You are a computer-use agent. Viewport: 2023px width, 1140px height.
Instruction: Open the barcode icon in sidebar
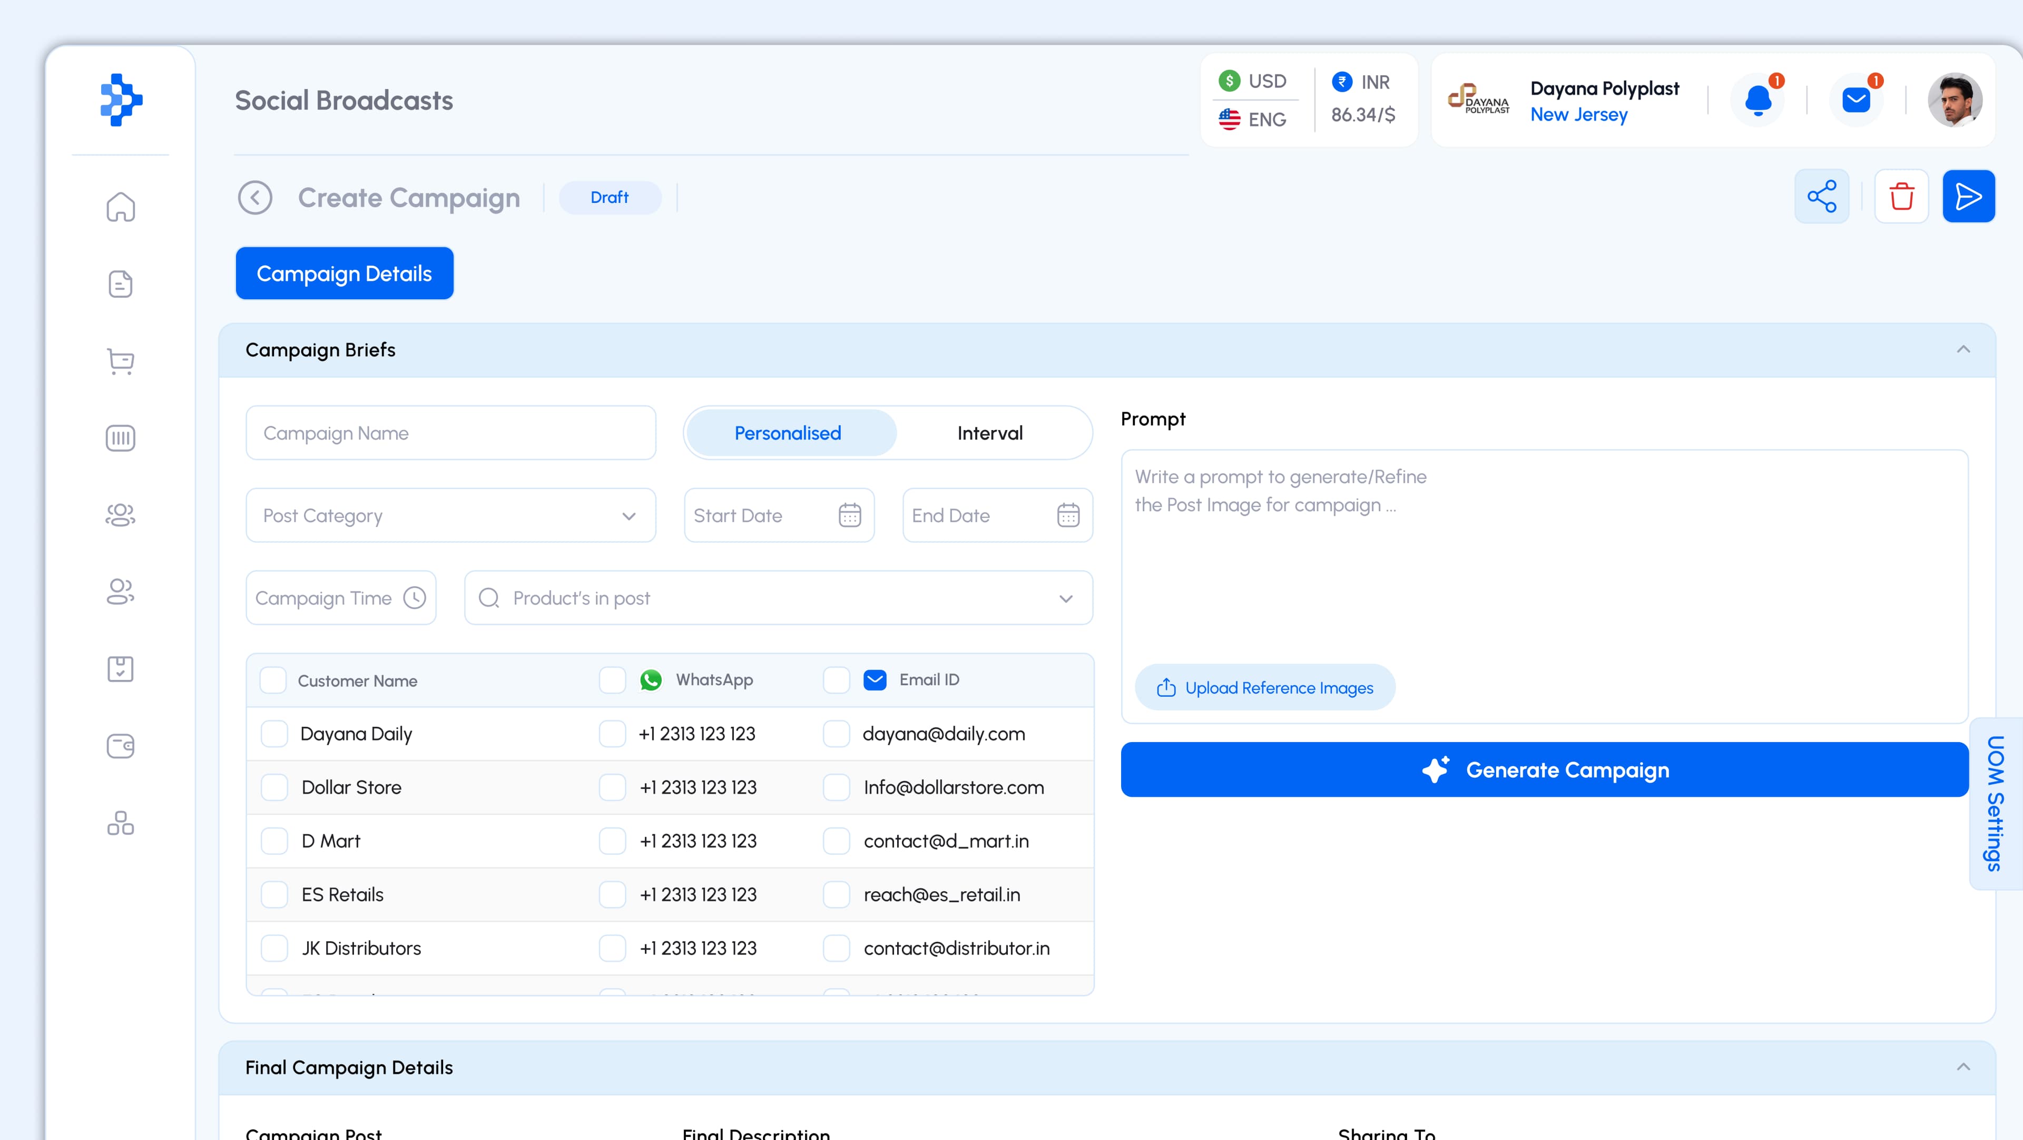tap(120, 437)
